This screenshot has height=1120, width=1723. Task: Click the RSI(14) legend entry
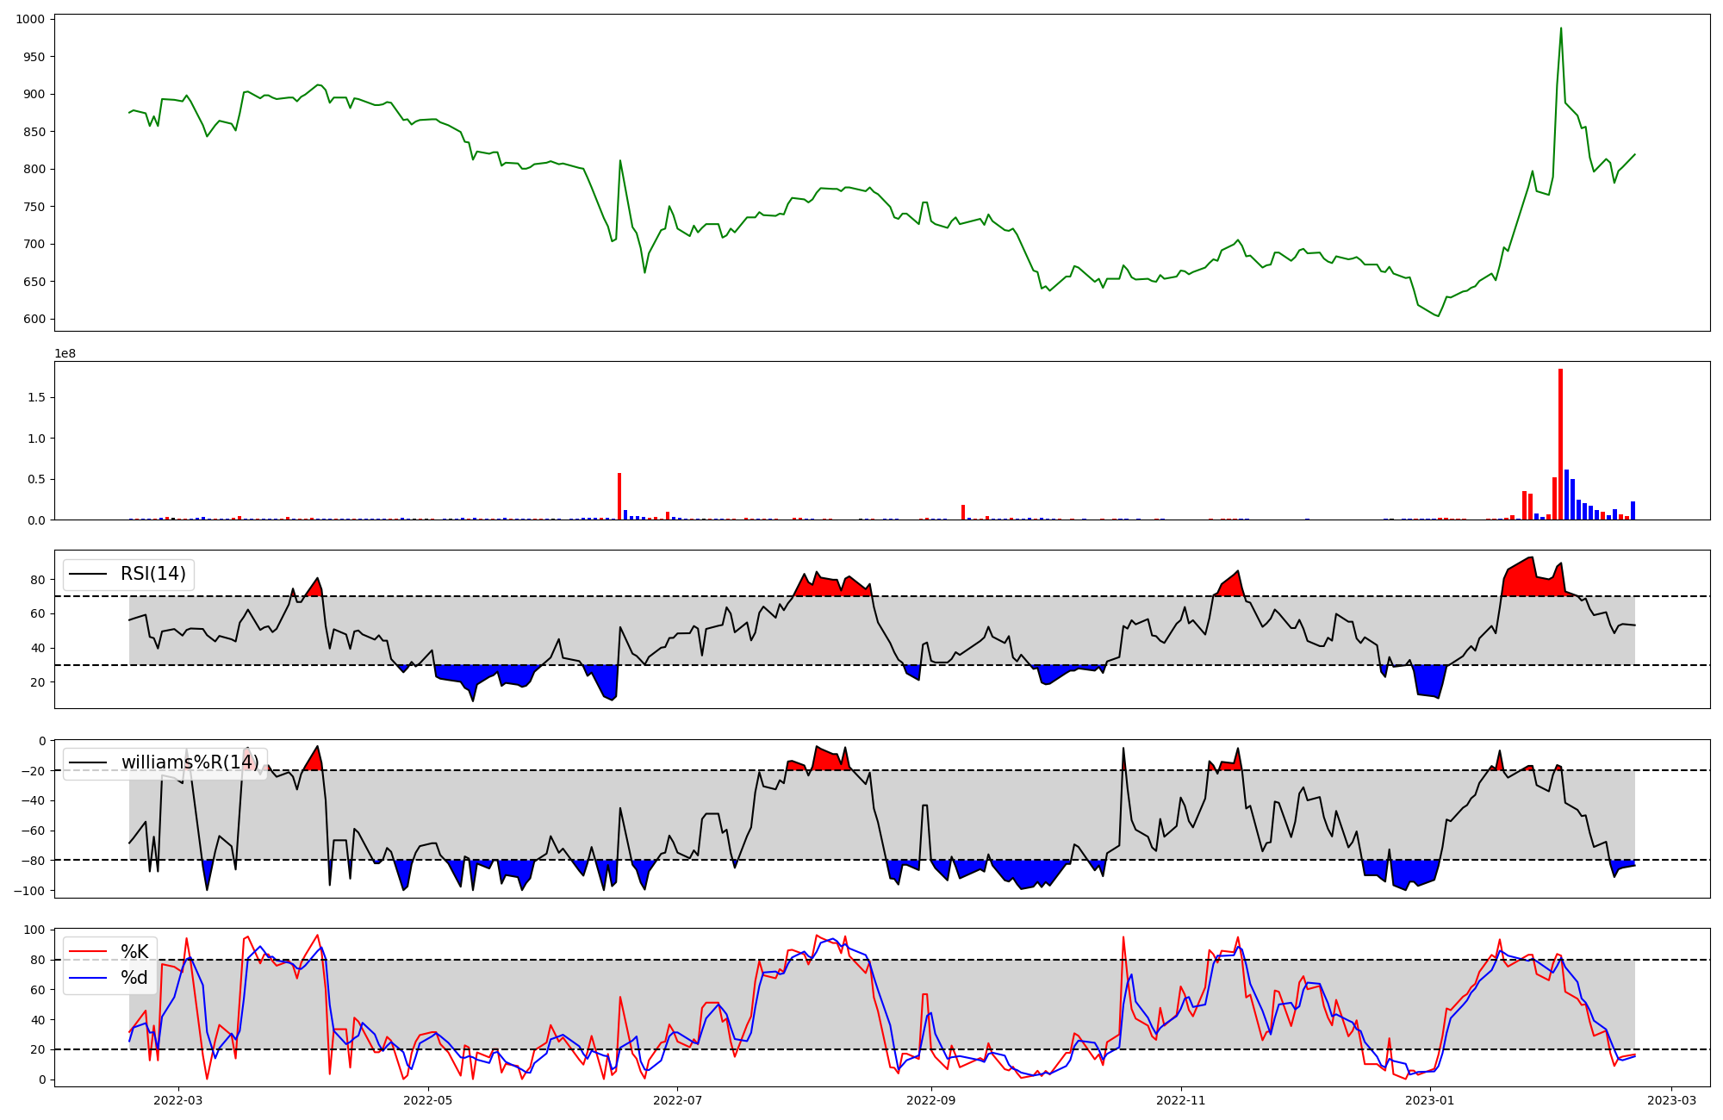(x=152, y=574)
